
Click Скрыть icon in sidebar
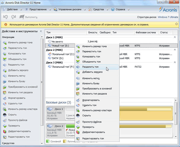point(5,115)
